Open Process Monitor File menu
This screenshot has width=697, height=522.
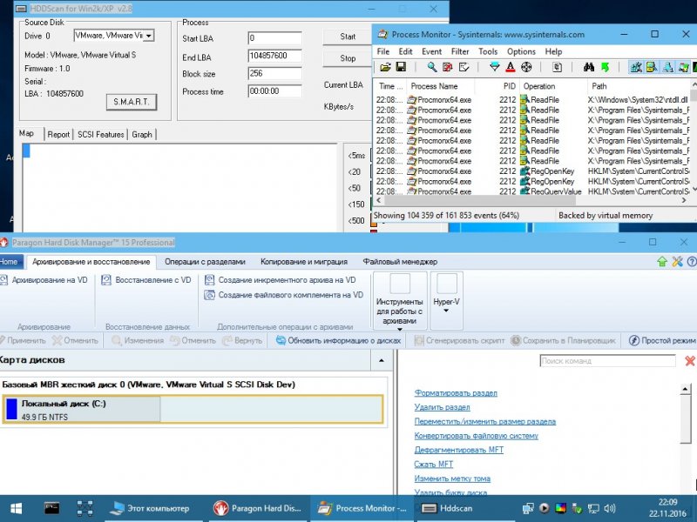pos(383,51)
